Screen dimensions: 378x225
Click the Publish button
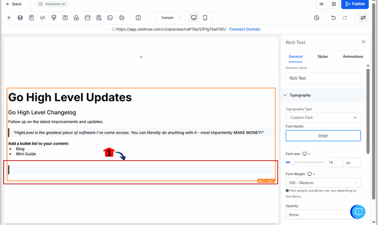pyautogui.click(x=355, y=4)
